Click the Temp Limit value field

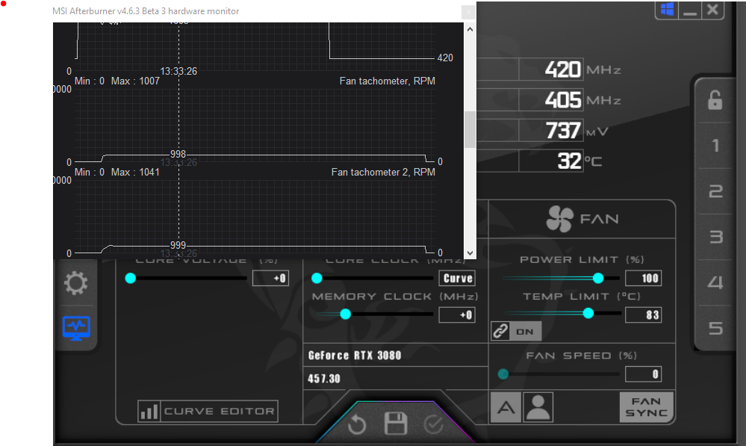click(x=643, y=315)
